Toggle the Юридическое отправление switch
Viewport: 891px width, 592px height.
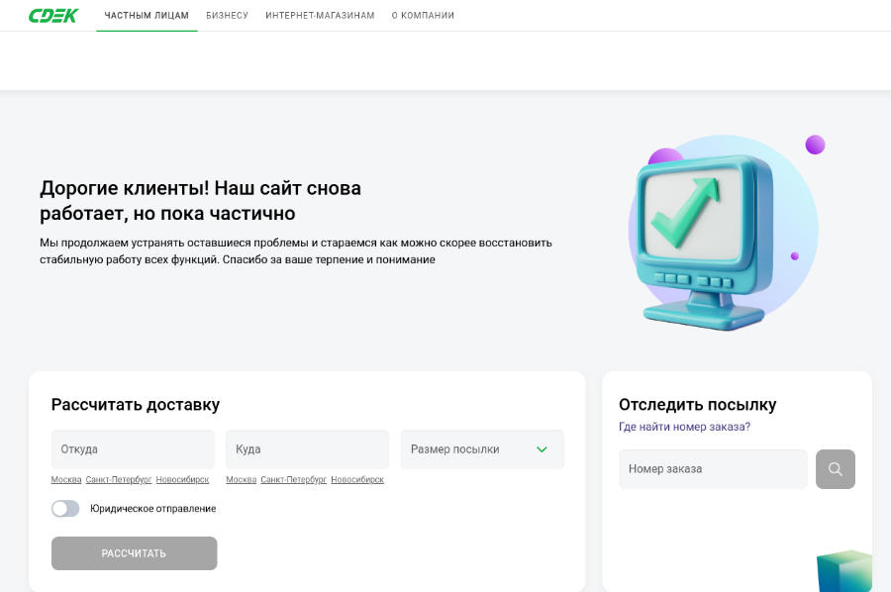[x=65, y=508]
